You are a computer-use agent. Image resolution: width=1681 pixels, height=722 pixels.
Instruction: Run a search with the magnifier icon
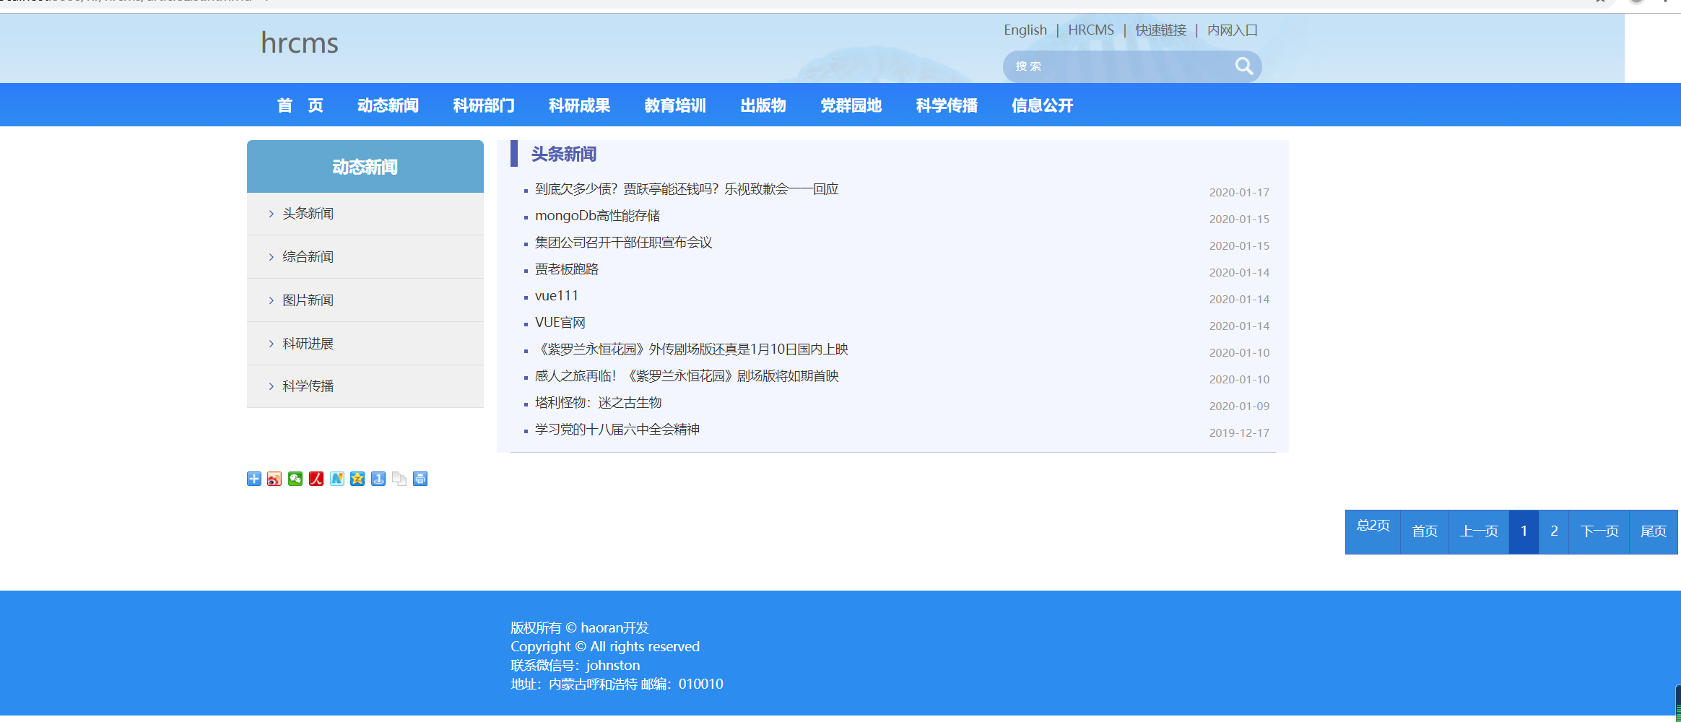(x=1243, y=66)
